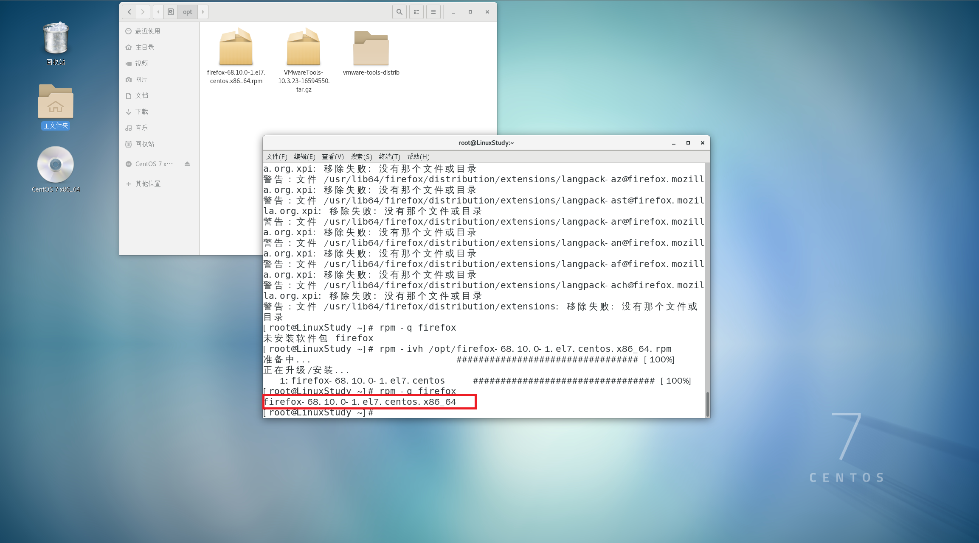Select the CentOS 7 x86_64 disc on desktop

click(56, 170)
